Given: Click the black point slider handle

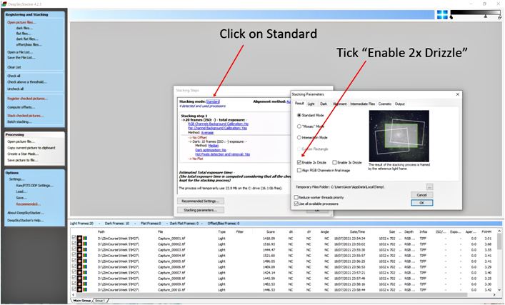Looking at the screenshot, I should click(451, 17).
